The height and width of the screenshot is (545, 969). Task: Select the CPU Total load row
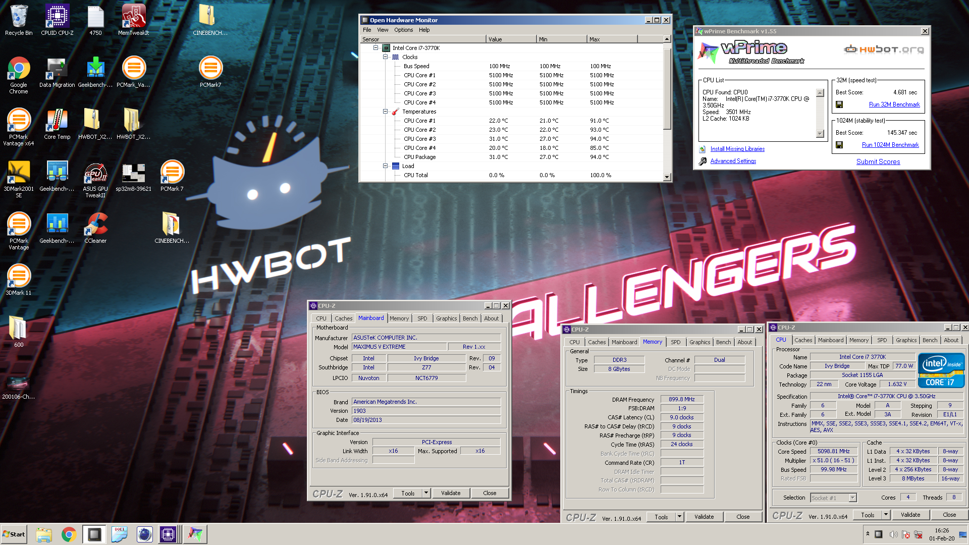[511, 175]
